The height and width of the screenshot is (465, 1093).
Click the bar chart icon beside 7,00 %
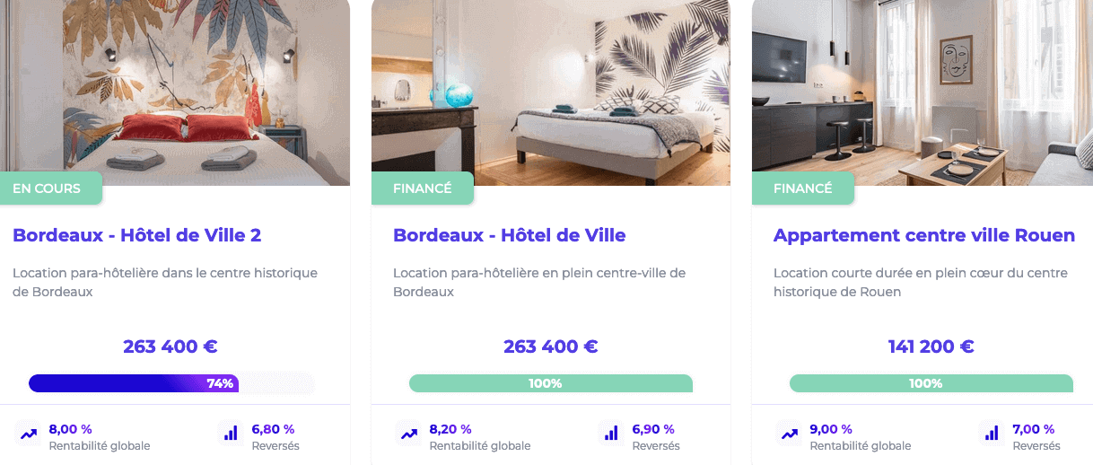[x=992, y=434]
